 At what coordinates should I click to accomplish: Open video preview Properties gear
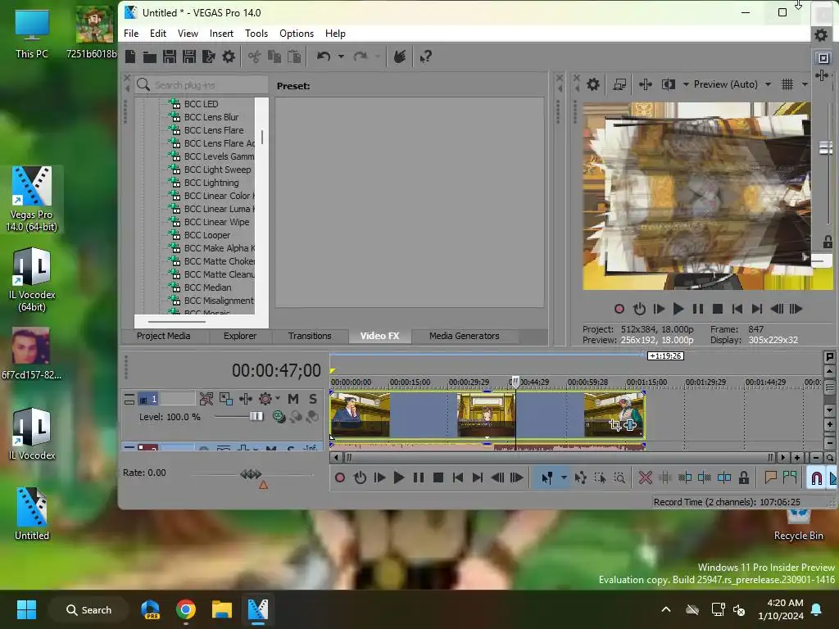[x=593, y=84]
